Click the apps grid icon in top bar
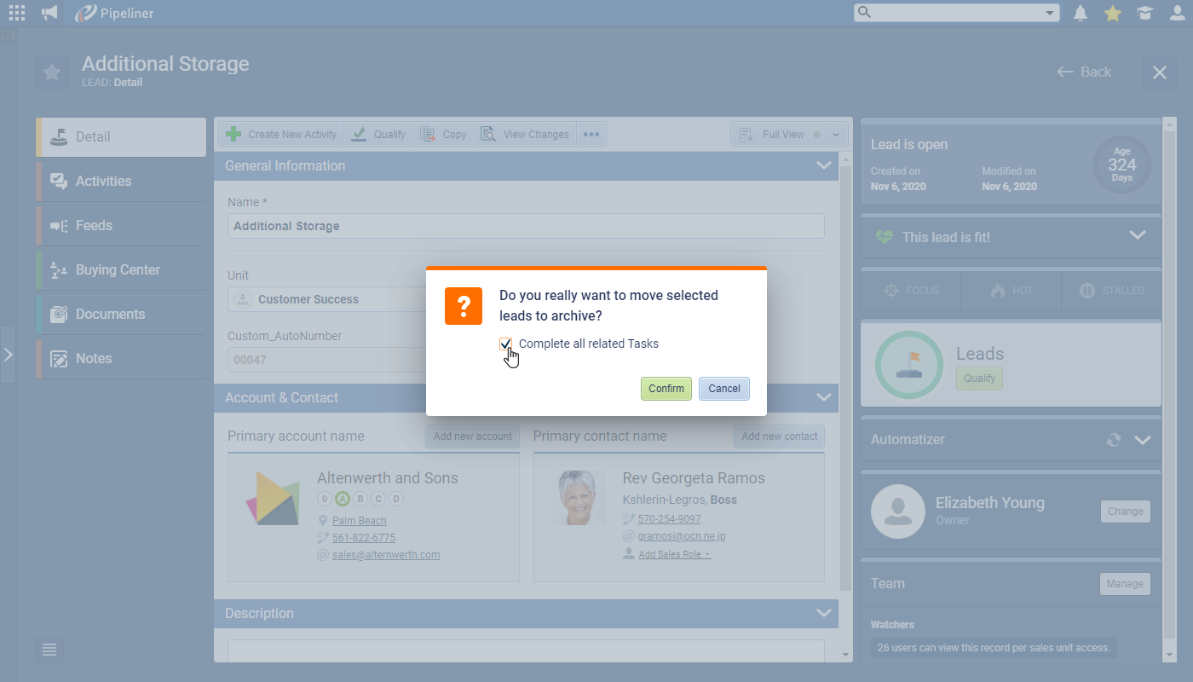 pos(17,13)
